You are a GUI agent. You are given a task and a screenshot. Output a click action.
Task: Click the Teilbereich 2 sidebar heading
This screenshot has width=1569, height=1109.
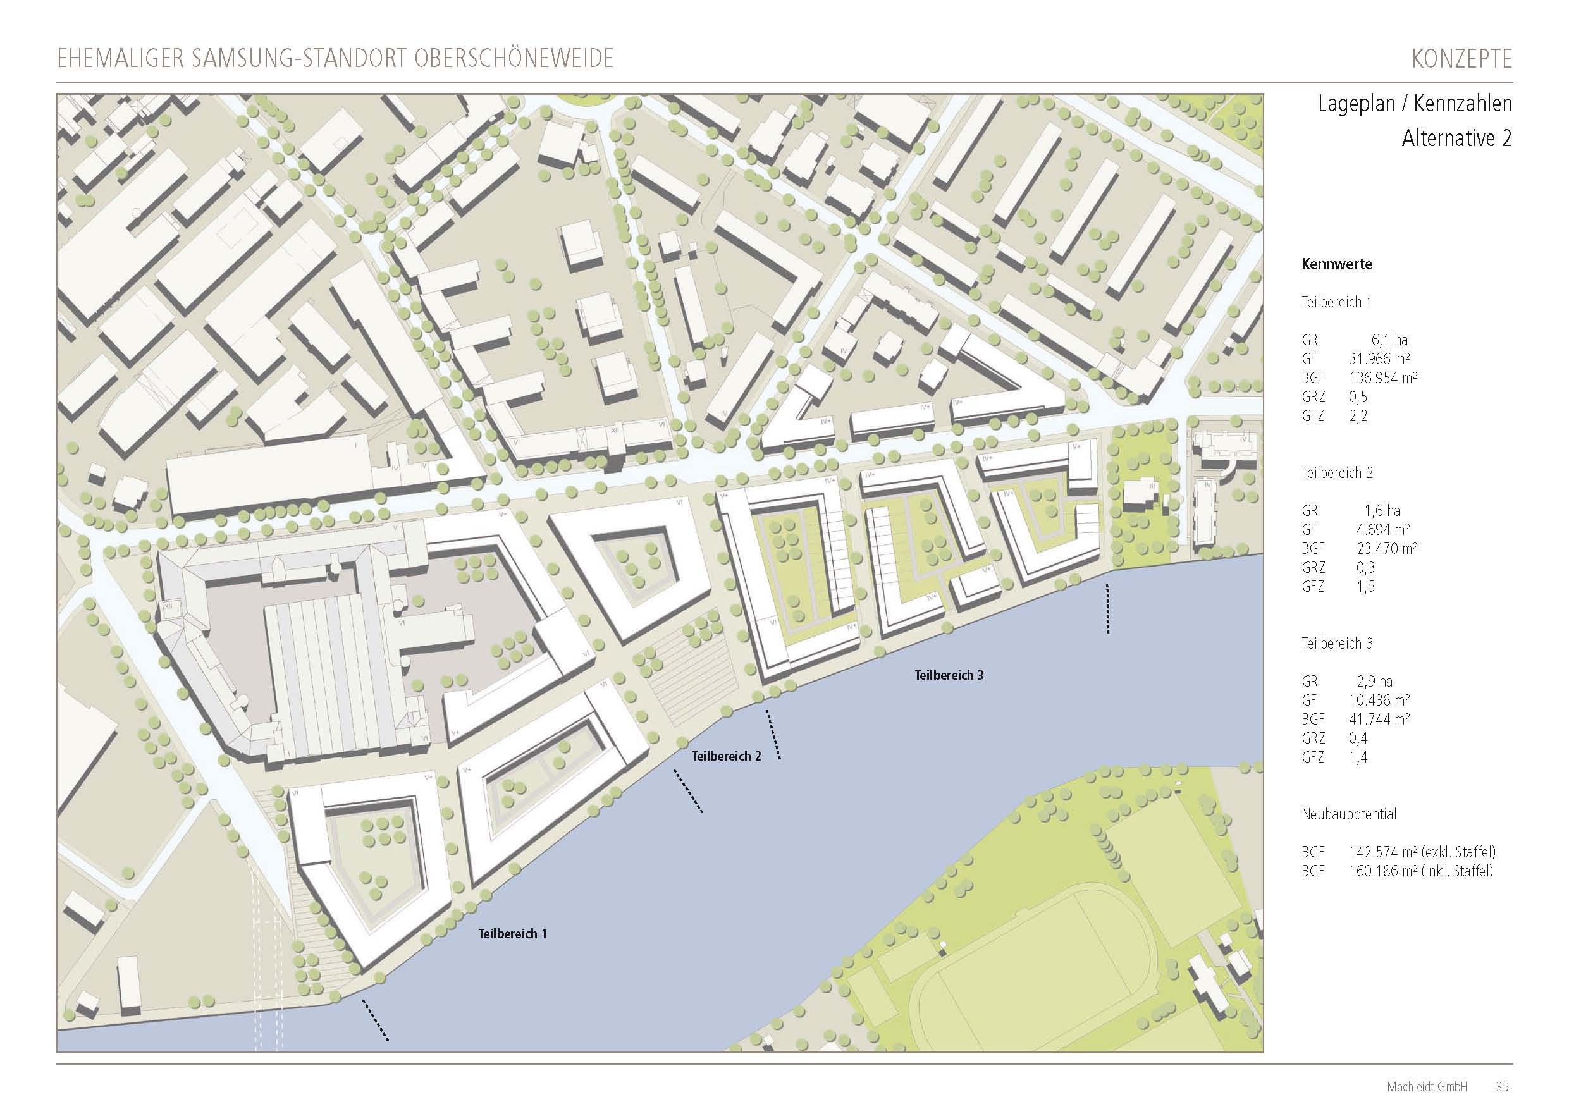tap(1337, 473)
